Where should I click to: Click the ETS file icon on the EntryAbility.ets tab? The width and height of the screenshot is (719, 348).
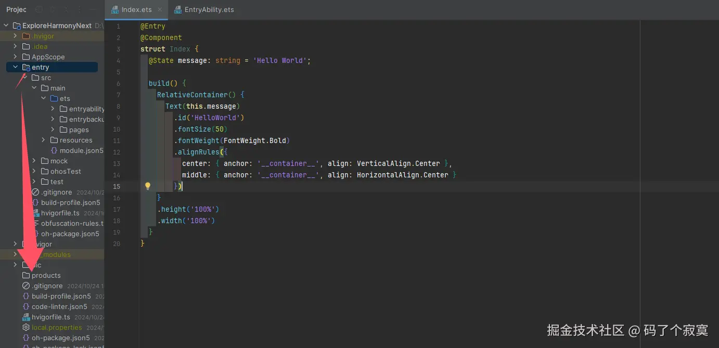178,9
